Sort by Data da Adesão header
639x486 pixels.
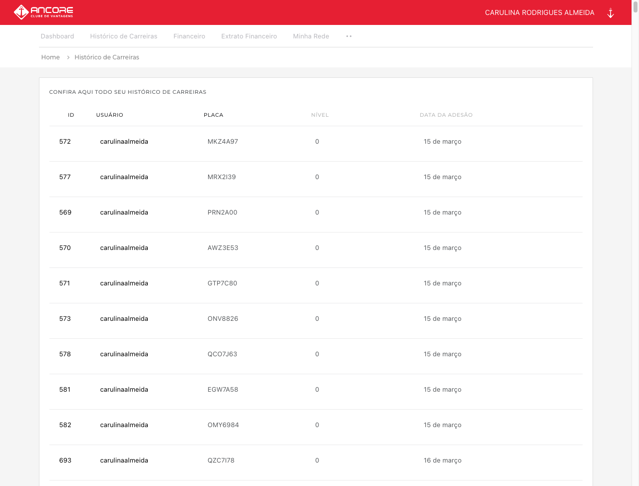point(446,115)
